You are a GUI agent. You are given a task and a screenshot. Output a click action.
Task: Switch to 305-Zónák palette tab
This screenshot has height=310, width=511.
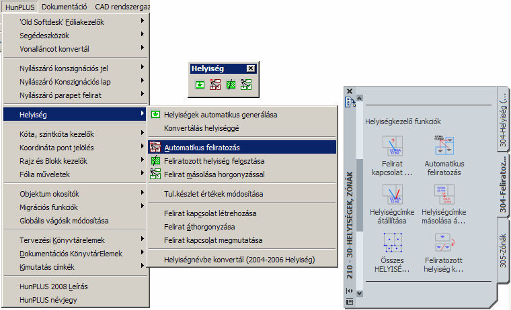[x=503, y=250]
